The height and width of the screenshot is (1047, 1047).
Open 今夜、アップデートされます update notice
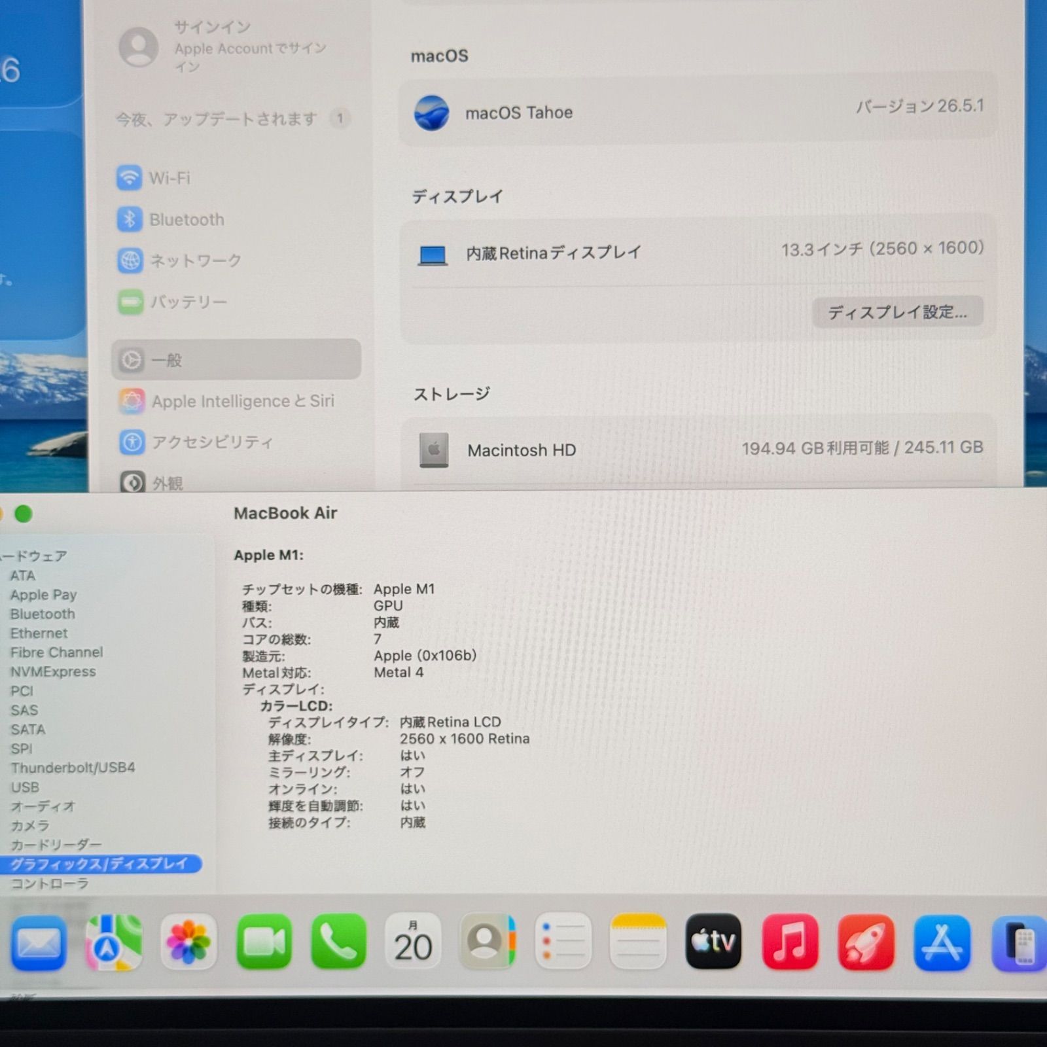[x=232, y=119]
